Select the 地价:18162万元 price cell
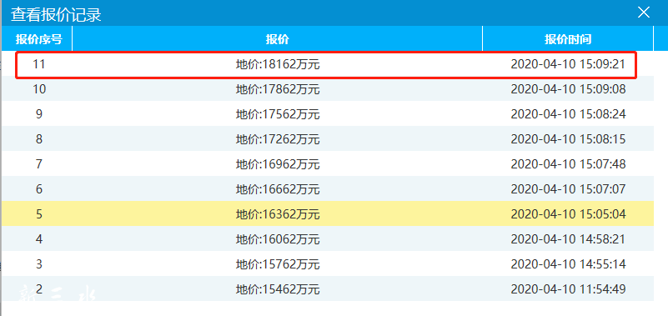The width and height of the screenshot is (668, 316). (x=278, y=65)
